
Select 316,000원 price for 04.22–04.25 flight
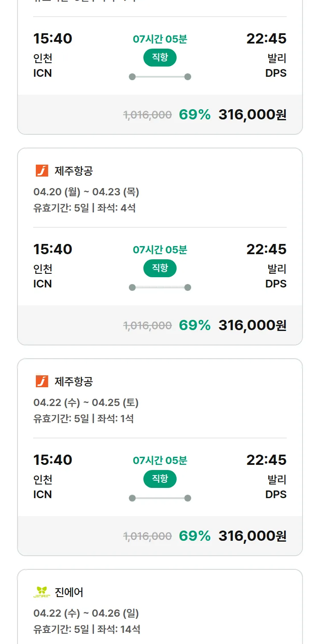click(x=252, y=536)
